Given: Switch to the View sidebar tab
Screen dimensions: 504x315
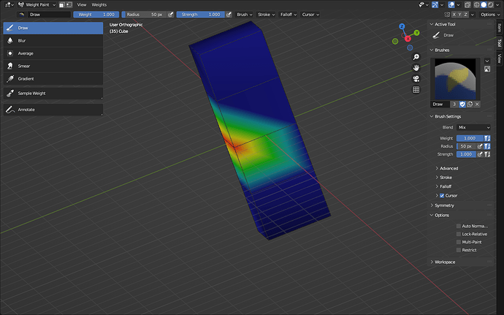Looking at the screenshot, I should tap(499, 58).
